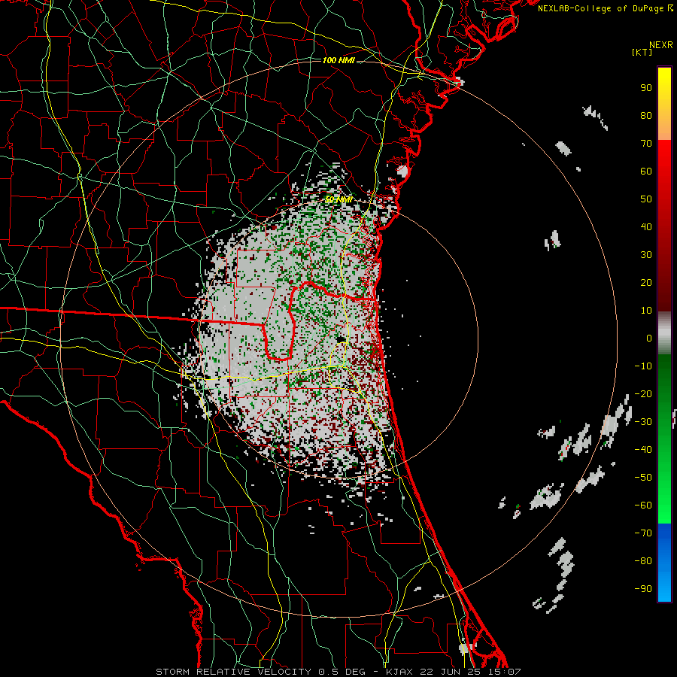Click the positive 10 knots scale value

646,311
